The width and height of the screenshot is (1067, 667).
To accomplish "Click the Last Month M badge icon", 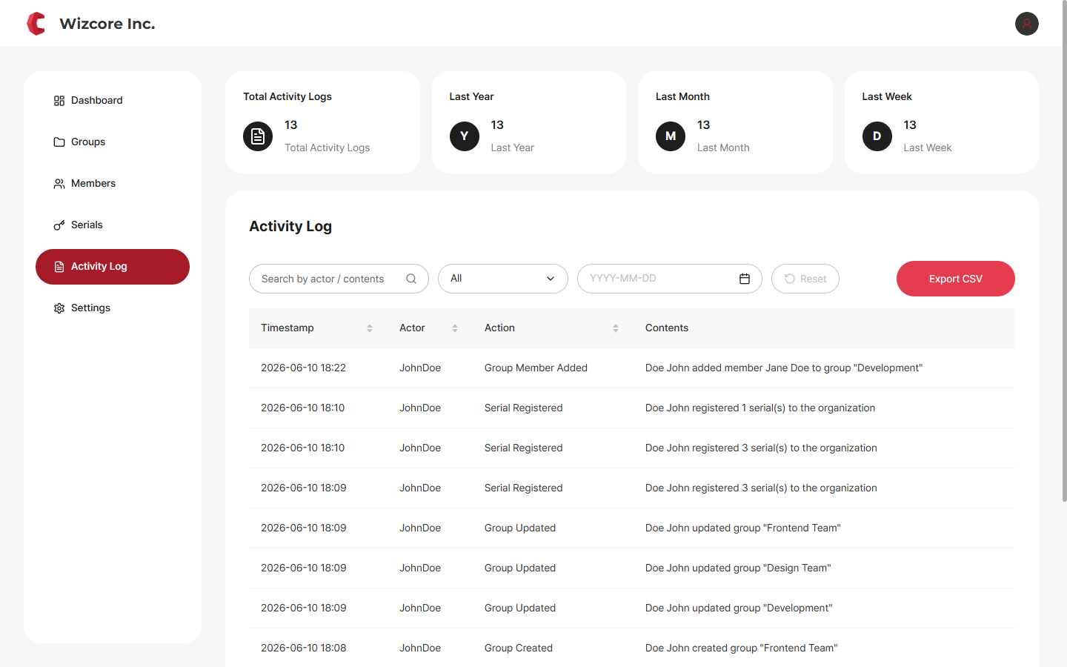I will (x=671, y=136).
